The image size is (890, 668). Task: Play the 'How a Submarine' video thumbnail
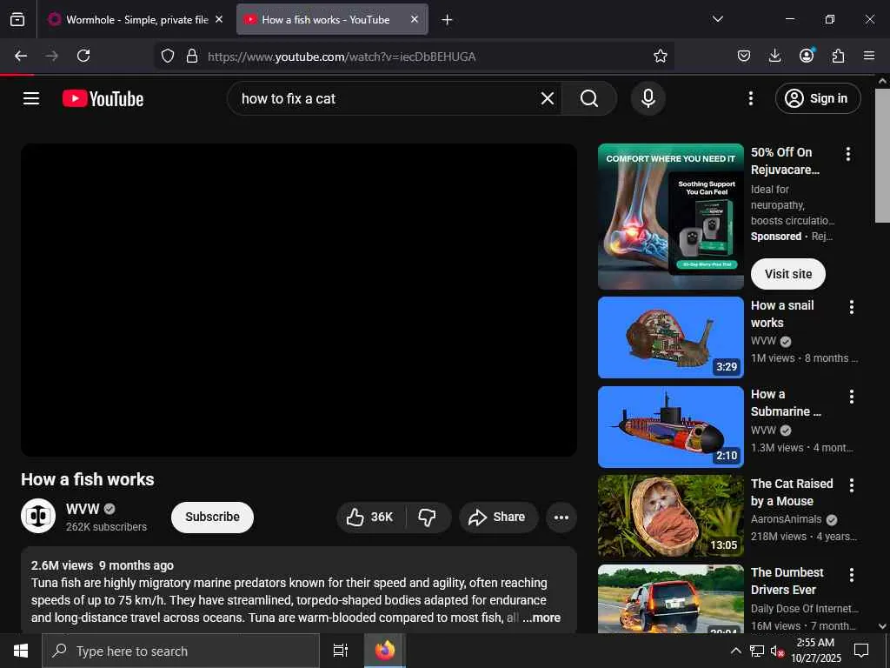pyautogui.click(x=671, y=426)
